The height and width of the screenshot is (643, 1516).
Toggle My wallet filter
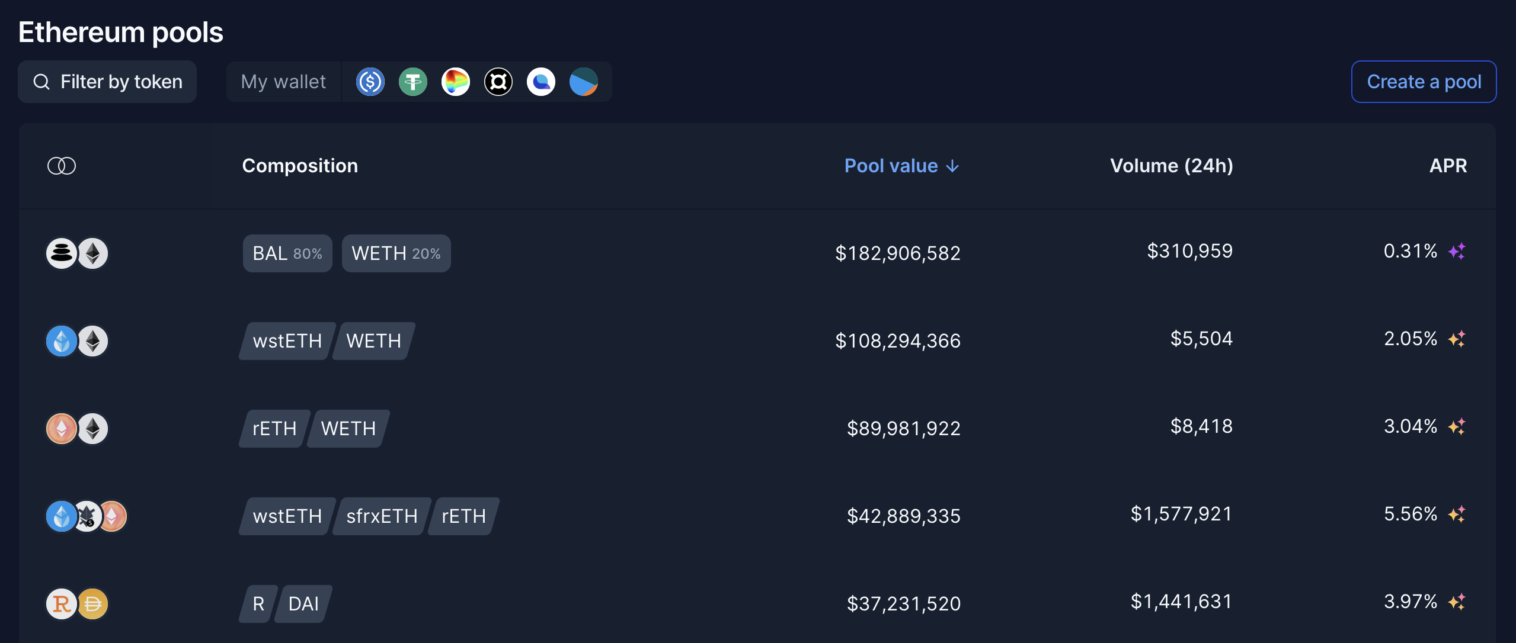pyautogui.click(x=283, y=81)
